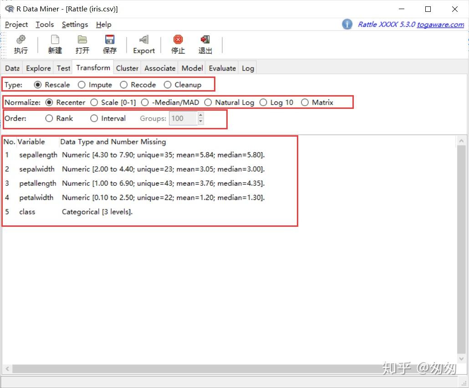This screenshot has width=469, height=388.
Task: Switch to the Associate tab
Action: [x=160, y=68]
